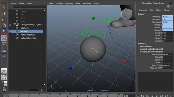Viewport: 174px width, 97px height.
Task: Open the channel box Object menu
Action: click(159, 10)
